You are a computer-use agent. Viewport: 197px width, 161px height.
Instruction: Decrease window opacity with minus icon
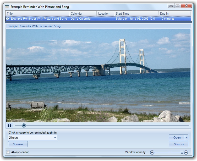(x=152, y=152)
